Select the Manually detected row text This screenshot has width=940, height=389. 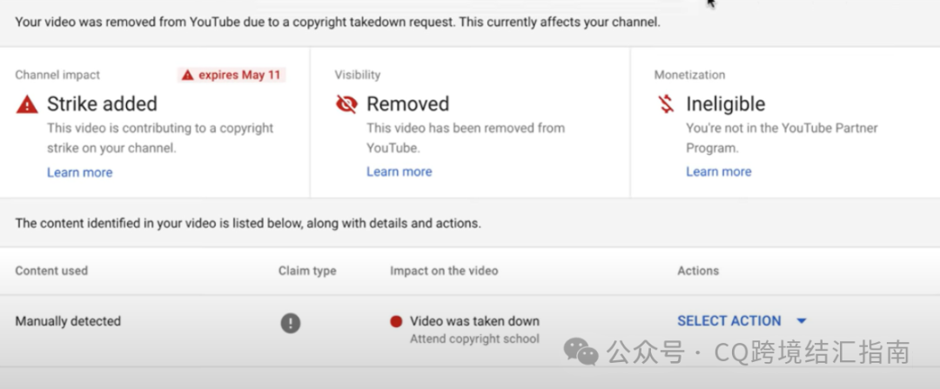tap(68, 321)
